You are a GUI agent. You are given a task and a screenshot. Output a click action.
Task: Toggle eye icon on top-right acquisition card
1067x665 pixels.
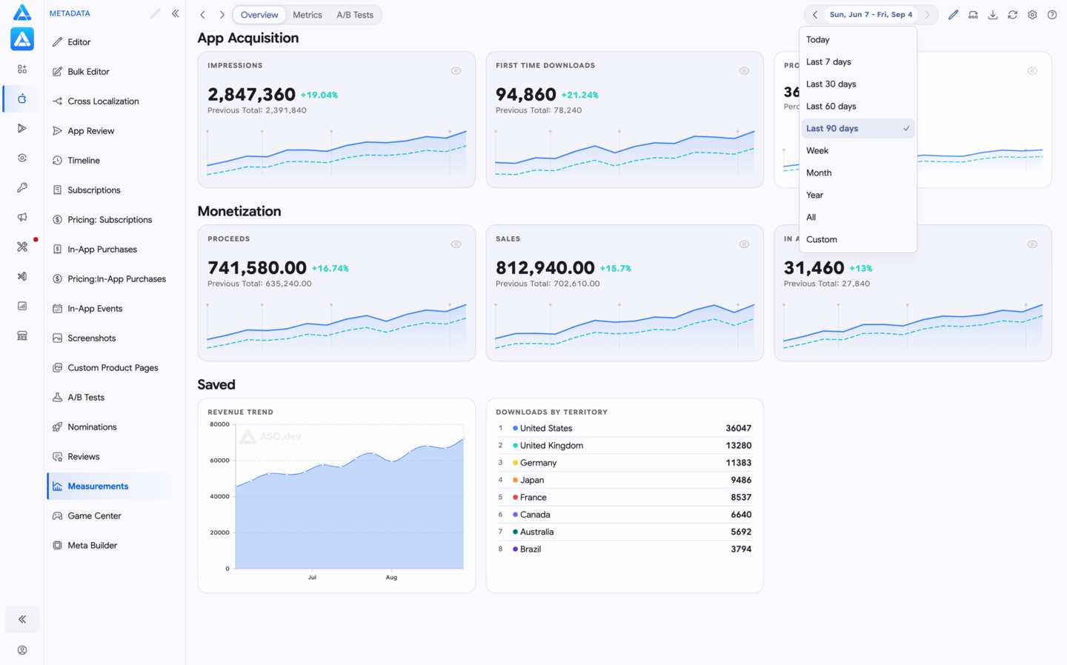coord(1032,71)
